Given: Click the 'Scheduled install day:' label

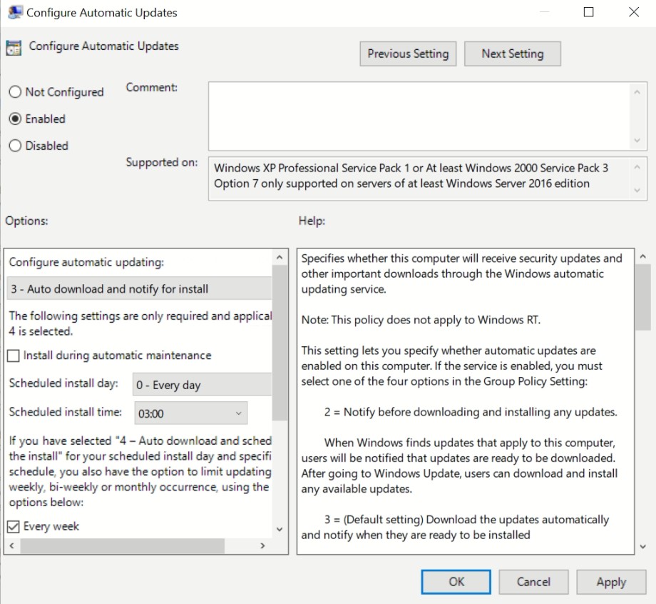Looking at the screenshot, I should (63, 383).
